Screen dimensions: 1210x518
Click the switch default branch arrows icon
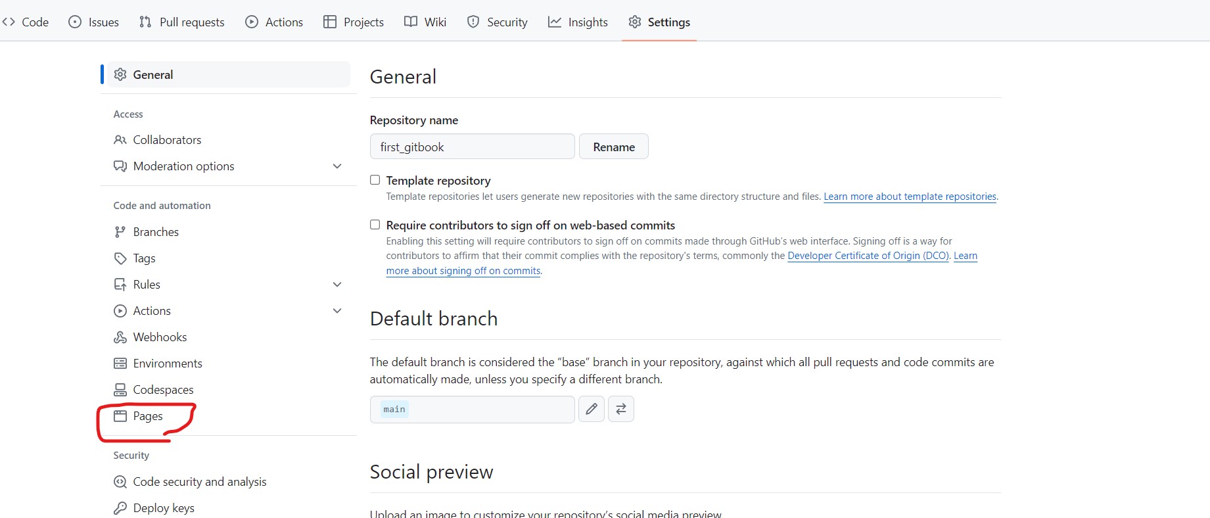tap(621, 409)
